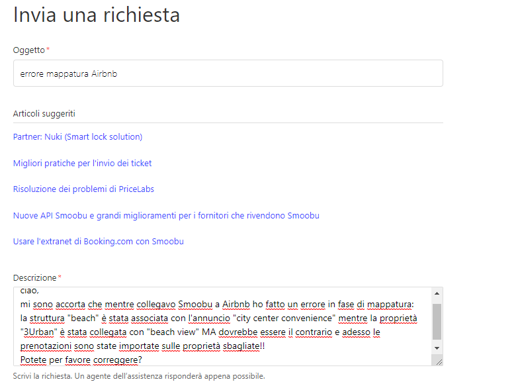
Task: Open Usare l'extranet di Booking.com con Smoobu
Action: pyautogui.click(x=99, y=242)
